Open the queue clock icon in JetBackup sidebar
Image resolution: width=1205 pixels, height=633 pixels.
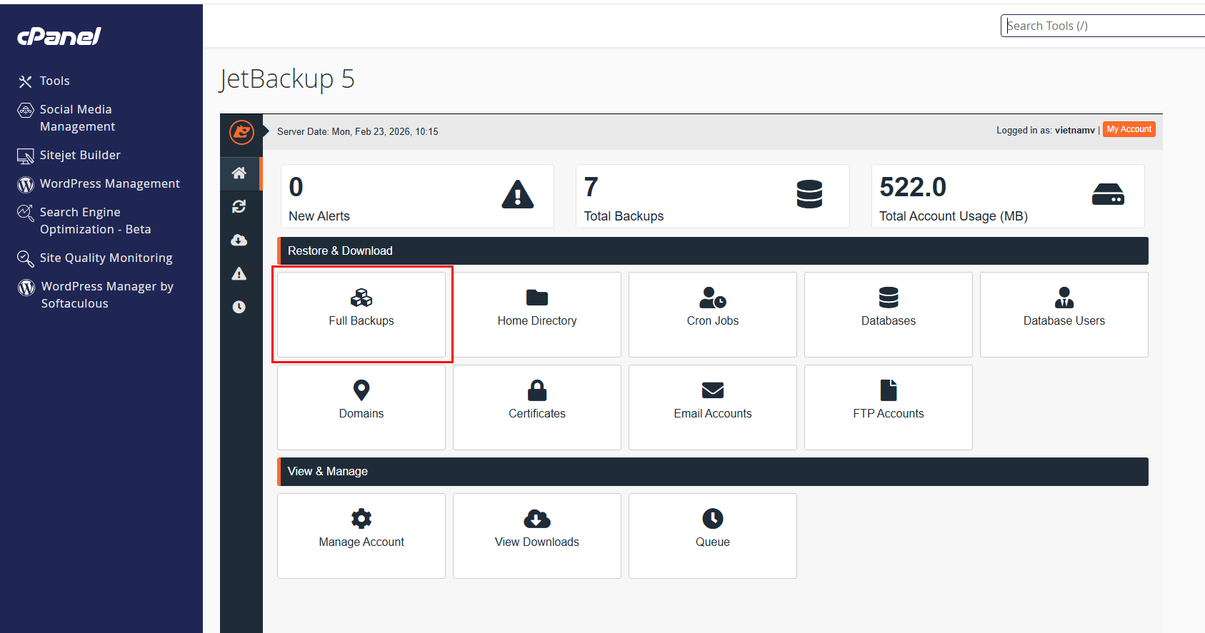[239, 307]
